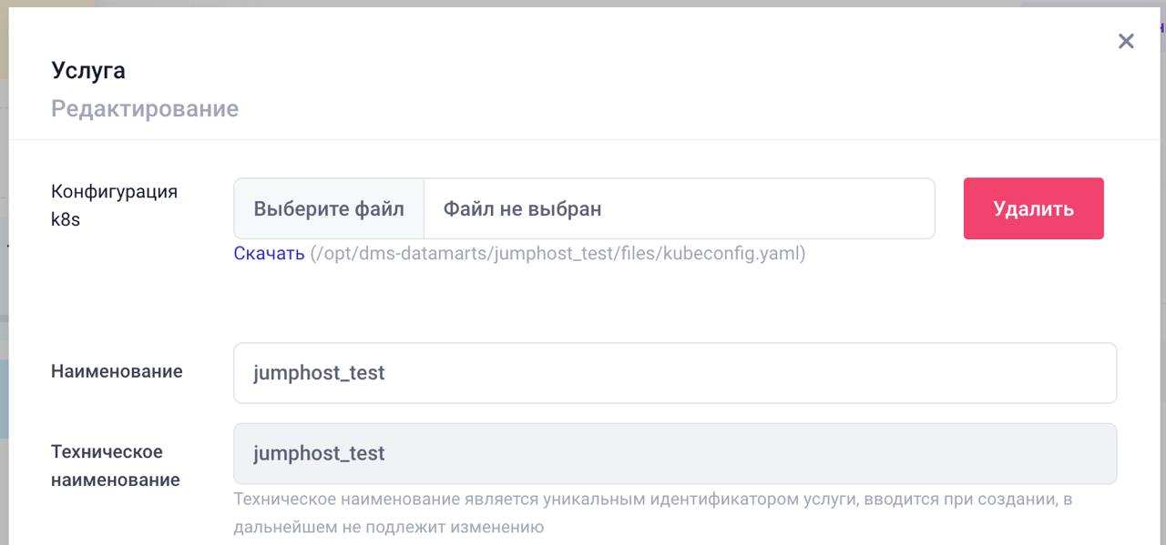Image resolution: width=1166 pixels, height=545 pixels.
Task: Click the Наименование field label
Action: (x=117, y=371)
